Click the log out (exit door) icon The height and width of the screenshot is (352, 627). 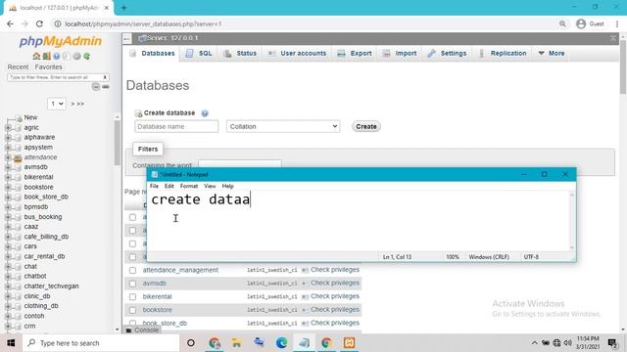pos(46,57)
